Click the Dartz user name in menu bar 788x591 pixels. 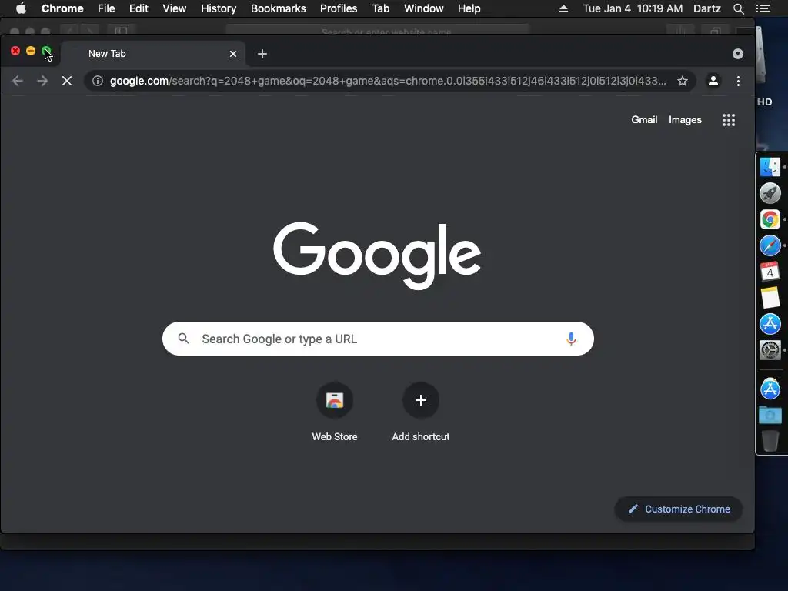pyautogui.click(x=706, y=8)
